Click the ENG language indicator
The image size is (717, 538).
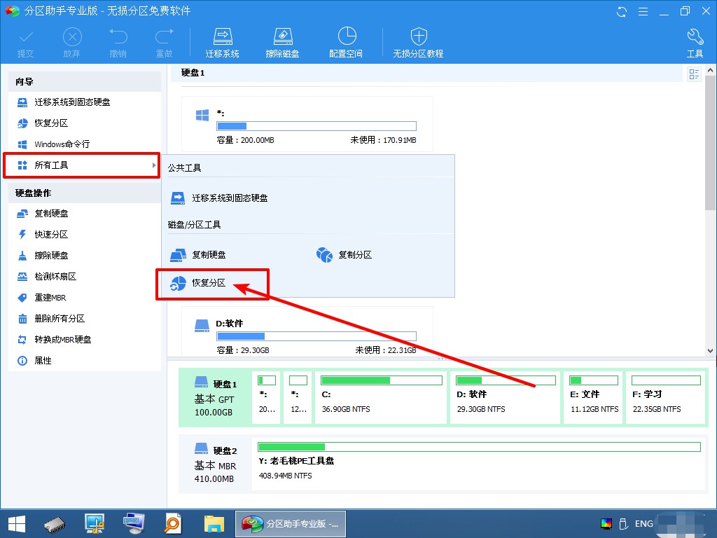pos(644,524)
